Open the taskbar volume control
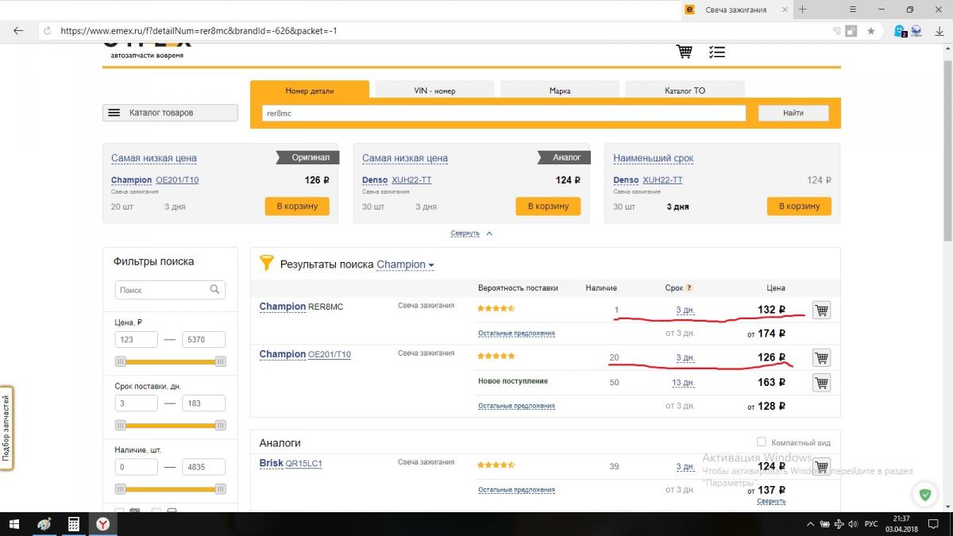The image size is (953, 536). tap(851, 524)
